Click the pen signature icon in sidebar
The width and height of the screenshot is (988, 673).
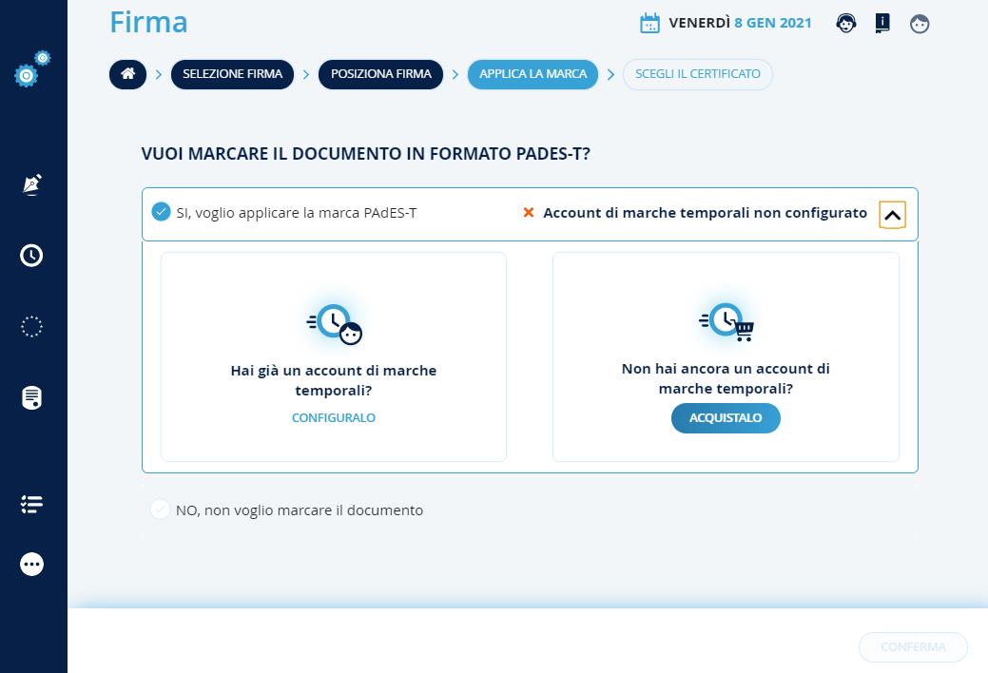click(31, 184)
